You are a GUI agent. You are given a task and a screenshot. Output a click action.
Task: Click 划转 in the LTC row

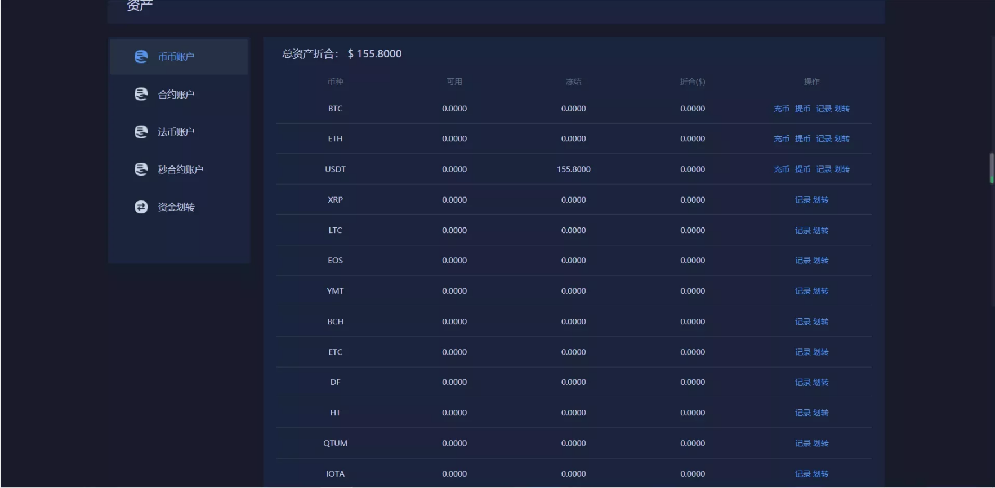tap(821, 230)
